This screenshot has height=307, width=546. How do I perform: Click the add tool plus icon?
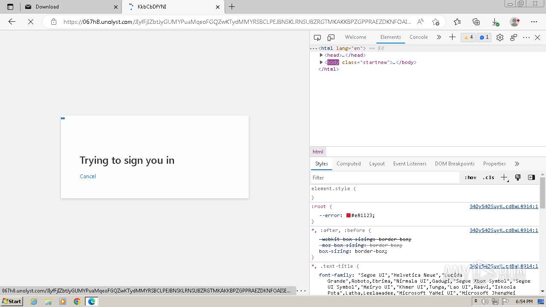pyautogui.click(x=452, y=37)
